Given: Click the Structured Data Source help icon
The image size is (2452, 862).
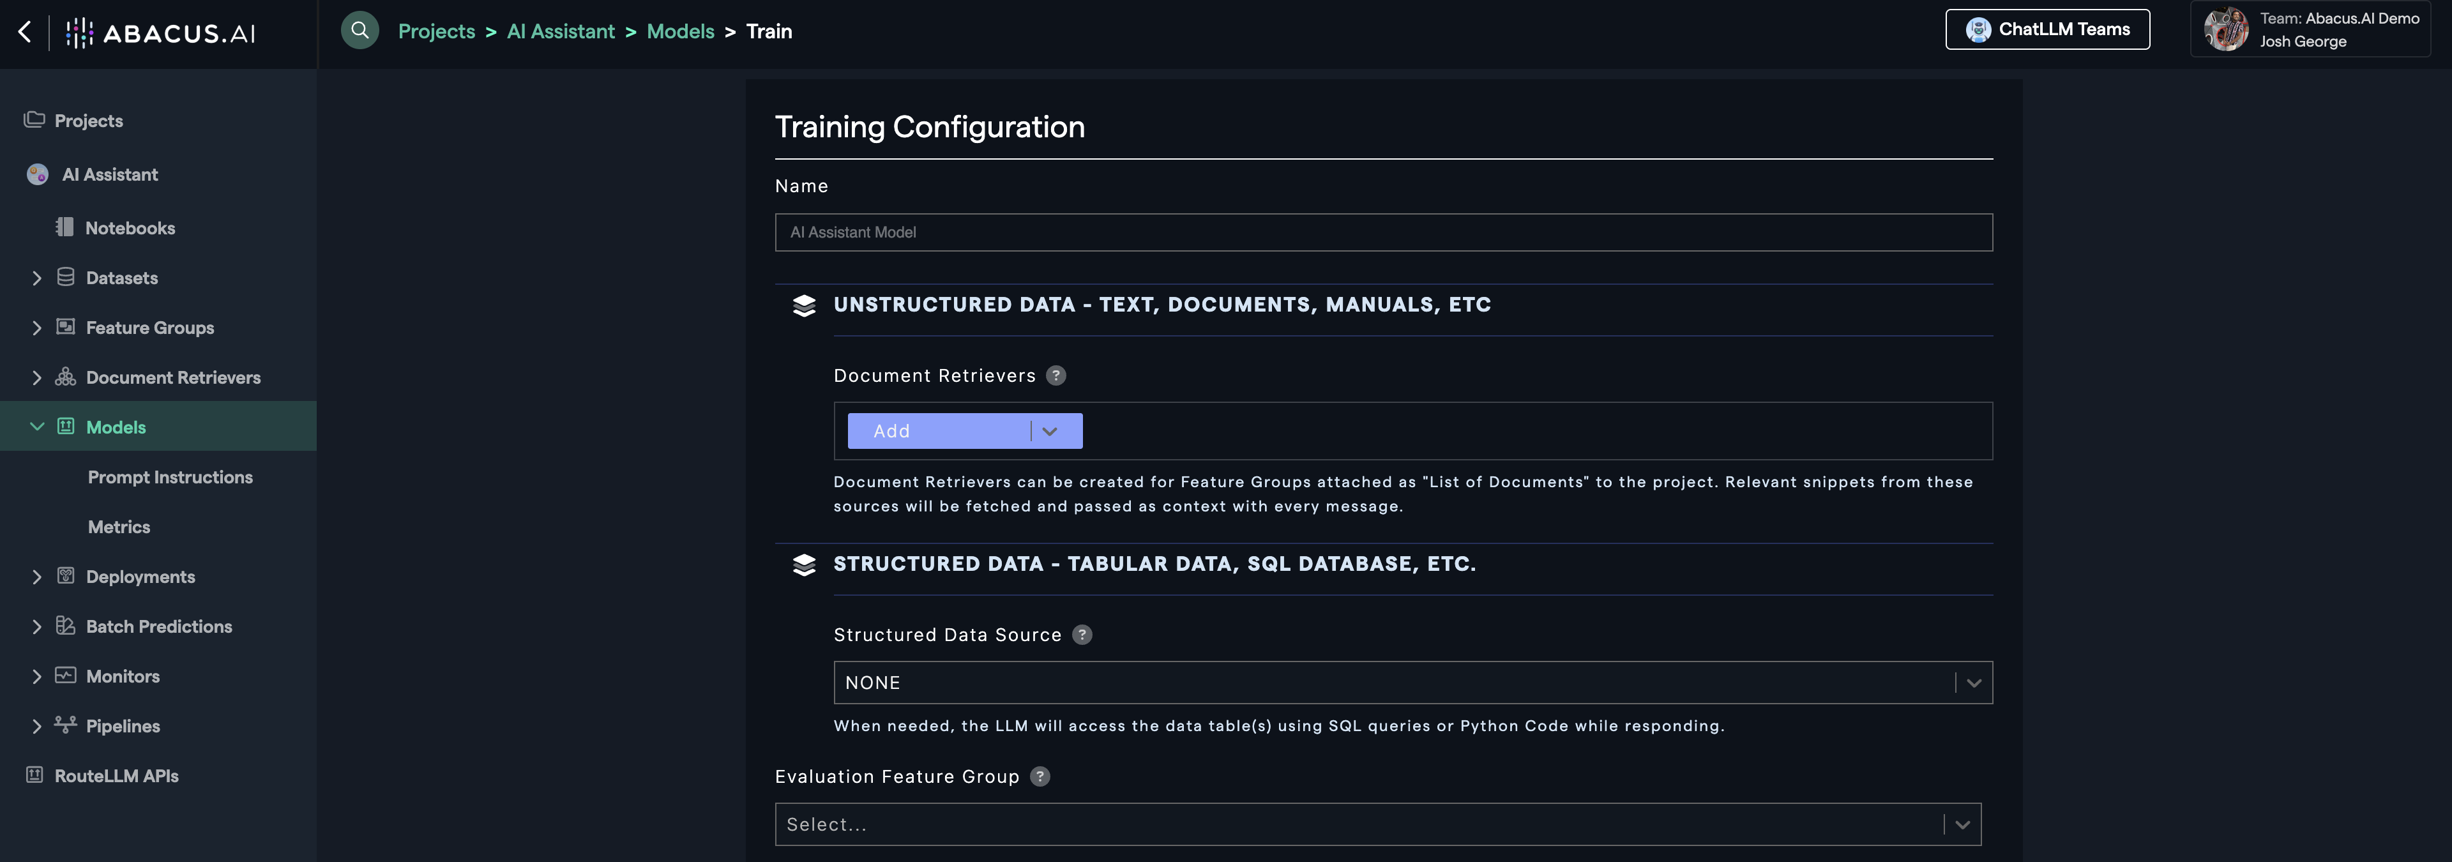Looking at the screenshot, I should click(x=1081, y=635).
